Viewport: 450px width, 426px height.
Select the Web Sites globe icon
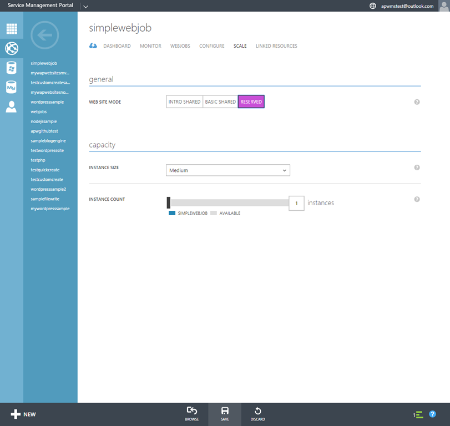12,48
